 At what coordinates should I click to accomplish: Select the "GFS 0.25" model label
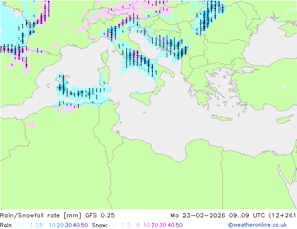pyautogui.click(x=100, y=215)
